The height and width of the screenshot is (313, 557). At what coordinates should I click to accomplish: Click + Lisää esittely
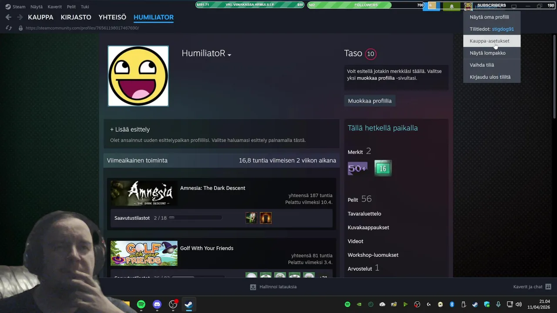pyautogui.click(x=130, y=130)
